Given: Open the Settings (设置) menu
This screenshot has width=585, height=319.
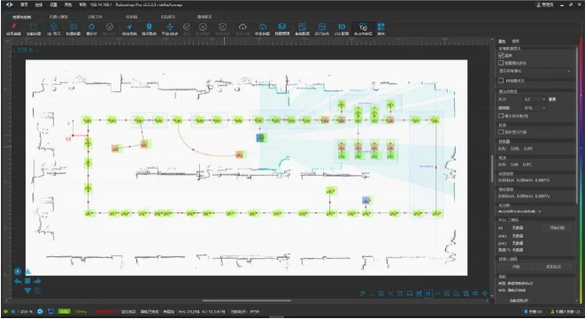Looking at the screenshot, I should coord(53,4).
